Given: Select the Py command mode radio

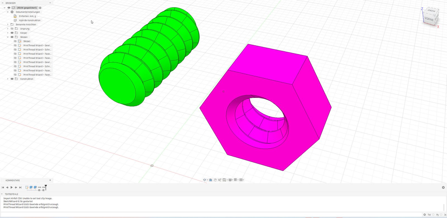Looking at the screenshot, I should tap(433, 215).
